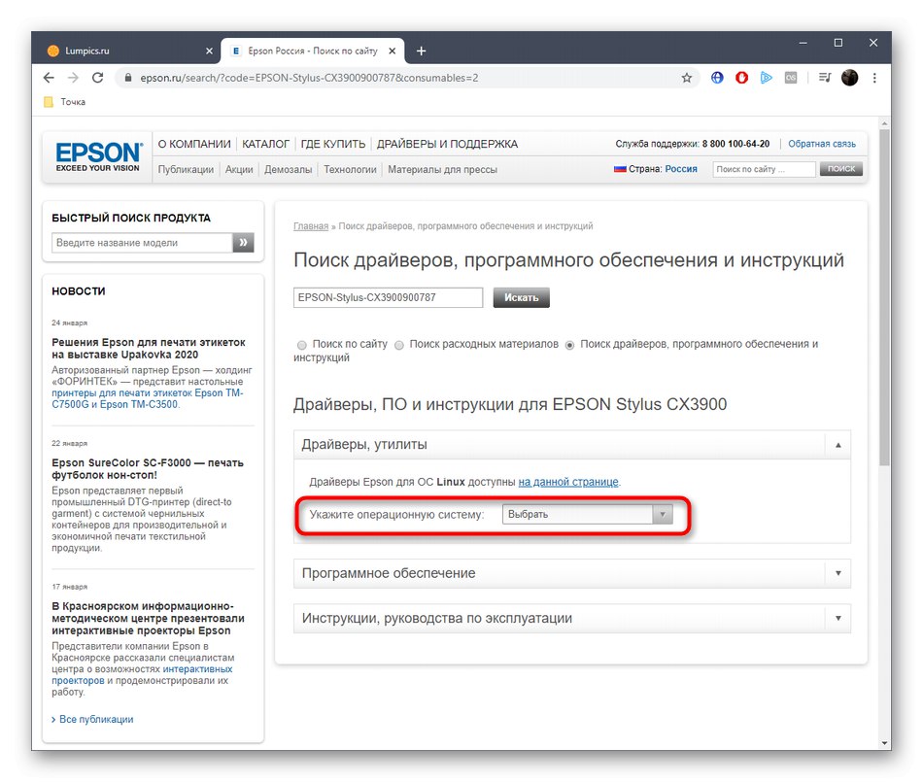Image resolution: width=923 pixels, height=782 pixels.
Task: Click the red stop-hand adblocker extension icon
Action: [x=740, y=77]
